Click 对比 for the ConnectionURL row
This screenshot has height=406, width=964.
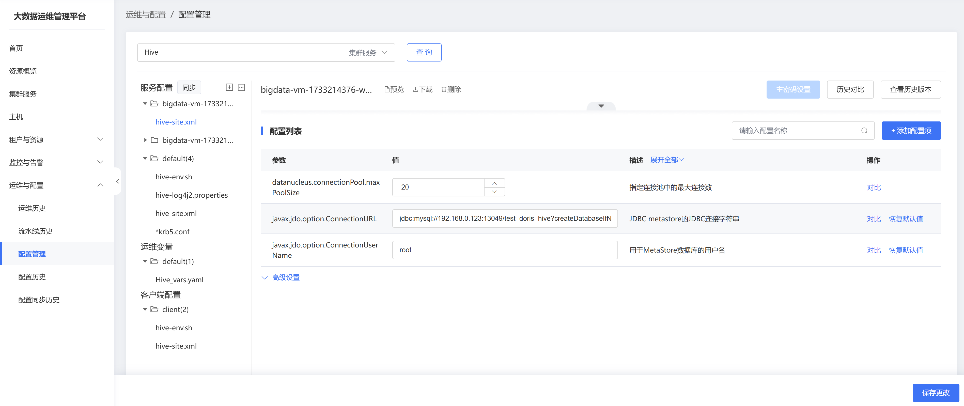coord(874,219)
